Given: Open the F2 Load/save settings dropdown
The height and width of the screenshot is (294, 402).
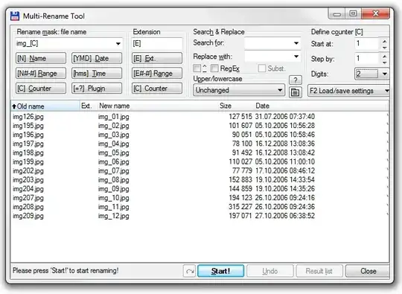Looking at the screenshot, I should point(348,91).
